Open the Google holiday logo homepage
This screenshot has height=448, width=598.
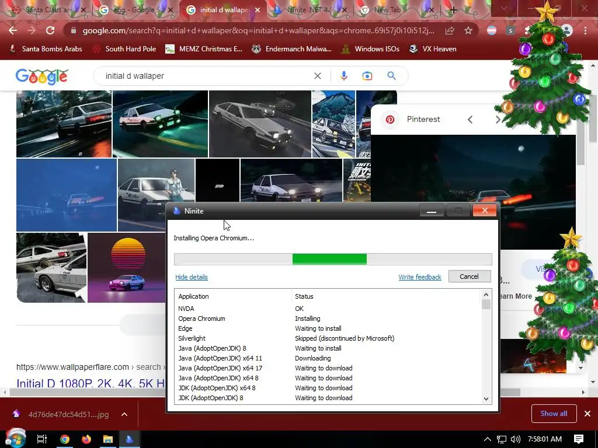point(42,76)
